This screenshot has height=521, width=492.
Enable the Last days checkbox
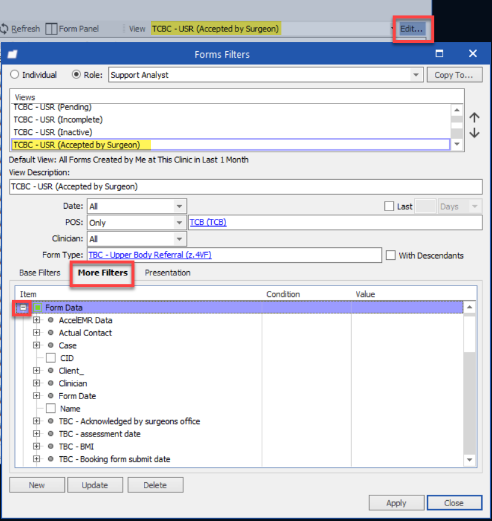(x=389, y=206)
